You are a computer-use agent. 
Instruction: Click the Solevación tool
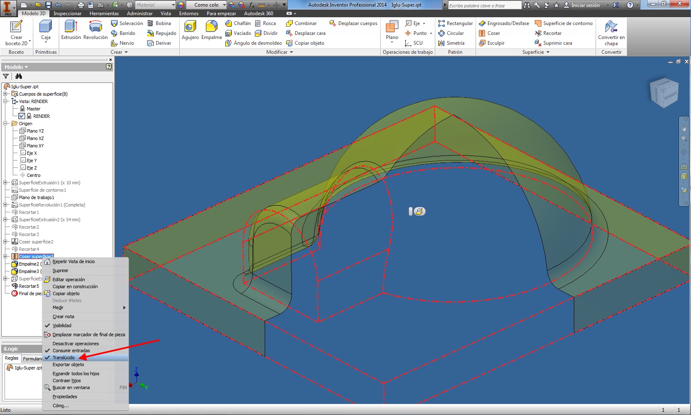[127, 23]
